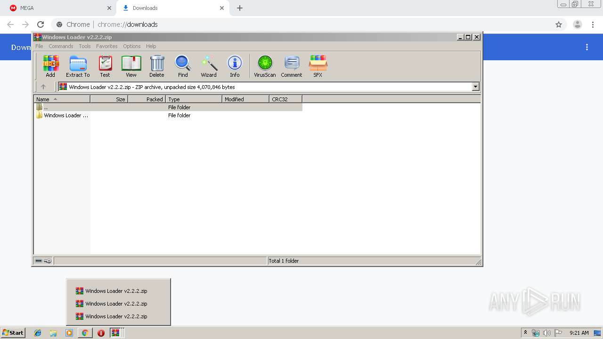Open the Comment tool
Viewport: 603px width, 339px height.
coord(292,66)
